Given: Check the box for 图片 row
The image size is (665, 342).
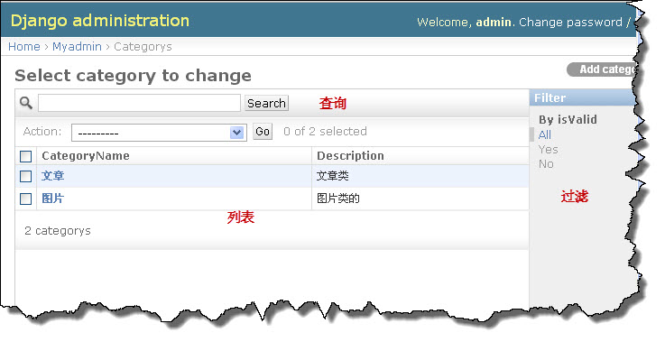Looking at the screenshot, I should [x=26, y=199].
